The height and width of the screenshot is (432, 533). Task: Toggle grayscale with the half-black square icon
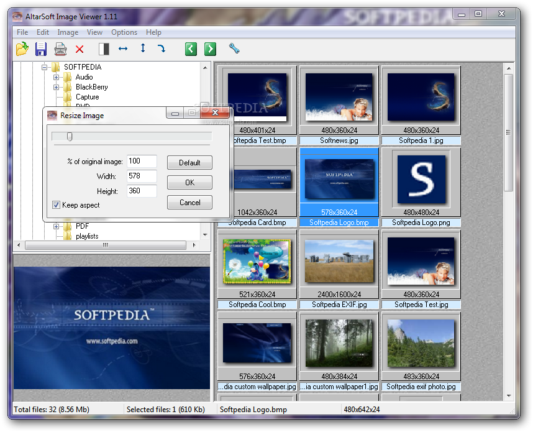coord(104,49)
